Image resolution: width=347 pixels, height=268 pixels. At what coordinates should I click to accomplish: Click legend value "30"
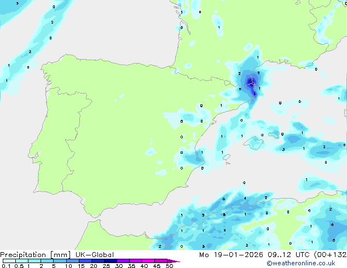pos(119,266)
